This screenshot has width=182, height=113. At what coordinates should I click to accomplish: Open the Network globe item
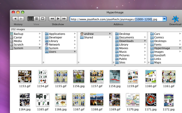tap(54, 45)
